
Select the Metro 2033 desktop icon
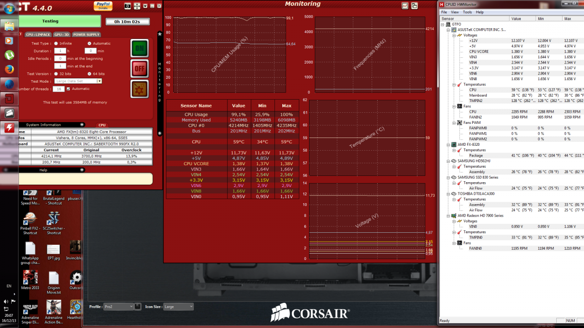coord(30,280)
